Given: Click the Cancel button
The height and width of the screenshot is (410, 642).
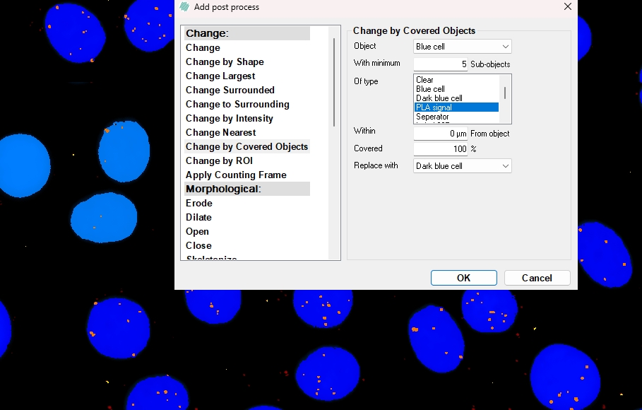Looking at the screenshot, I should [537, 278].
